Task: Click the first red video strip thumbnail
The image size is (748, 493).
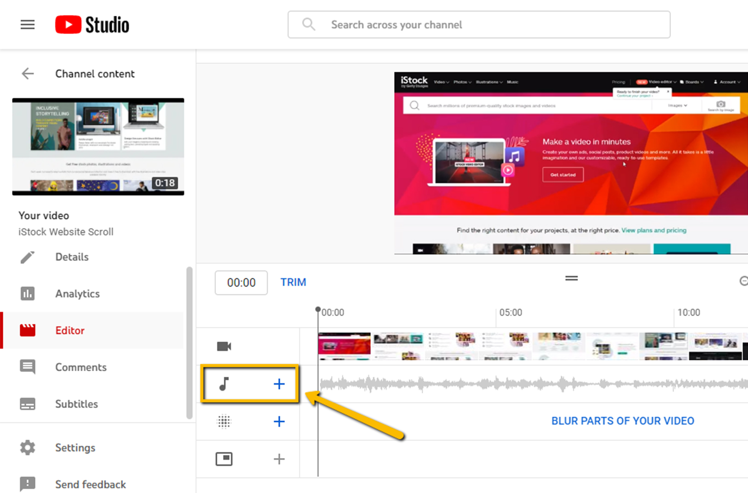Action: coord(345,346)
